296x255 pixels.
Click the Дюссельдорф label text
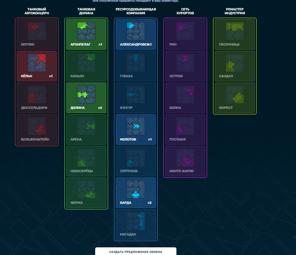tap(34, 108)
